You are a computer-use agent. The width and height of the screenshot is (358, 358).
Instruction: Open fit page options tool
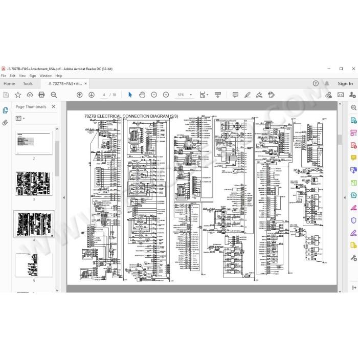pyautogui.click(x=204, y=95)
